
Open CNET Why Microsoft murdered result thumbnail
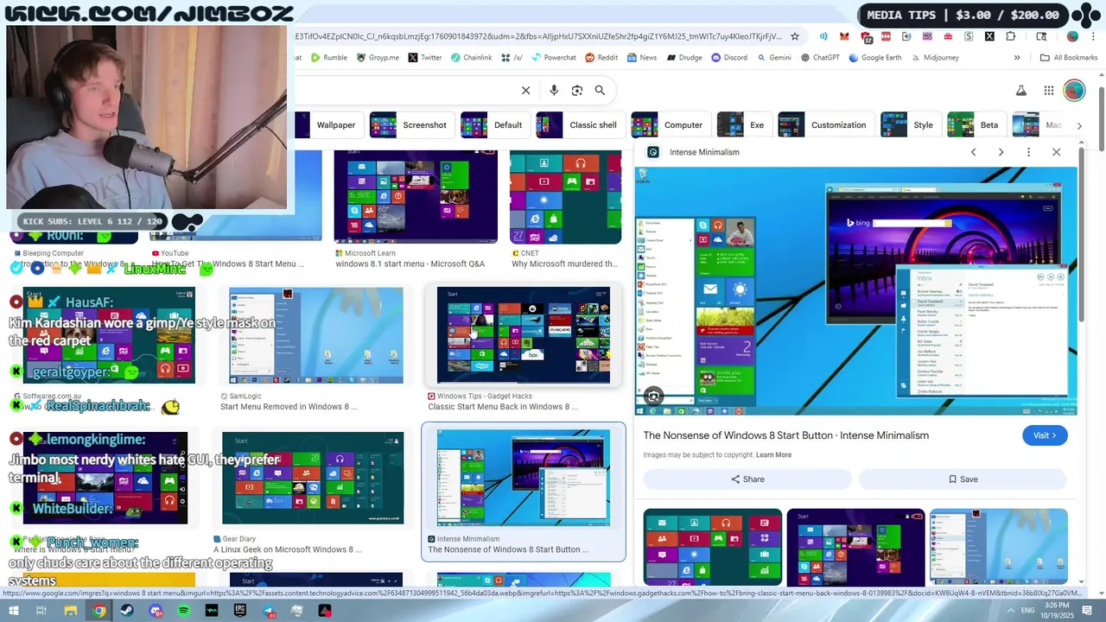(x=565, y=197)
